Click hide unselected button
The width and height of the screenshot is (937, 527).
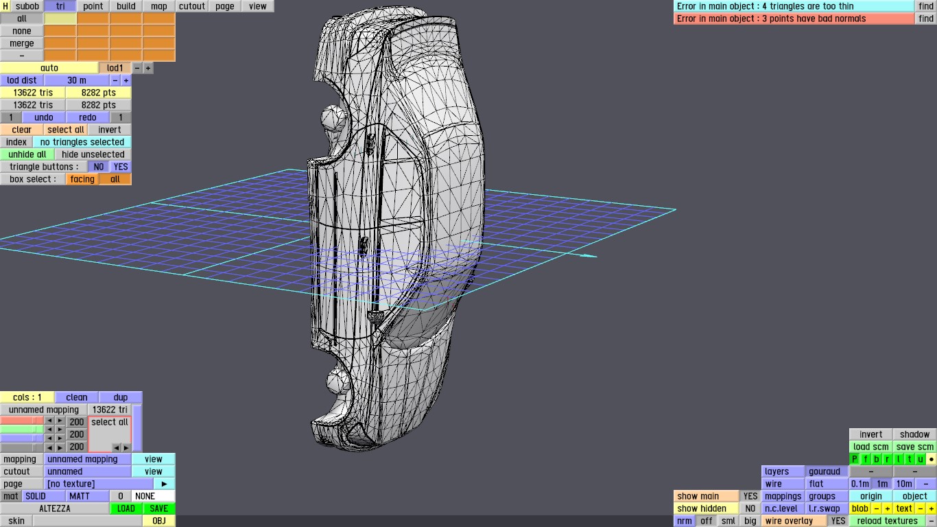[x=93, y=154]
